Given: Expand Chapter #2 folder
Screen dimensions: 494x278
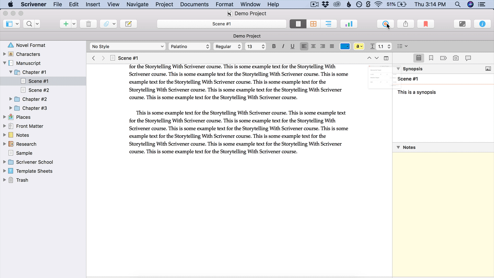Looking at the screenshot, I should pyautogui.click(x=11, y=99).
